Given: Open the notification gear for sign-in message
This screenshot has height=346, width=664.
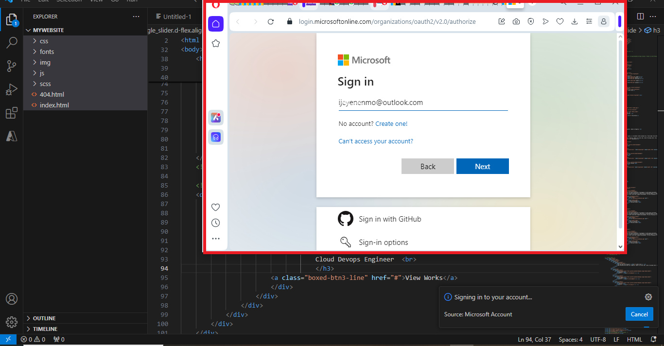Looking at the screenshot, I should click(648, 297).
